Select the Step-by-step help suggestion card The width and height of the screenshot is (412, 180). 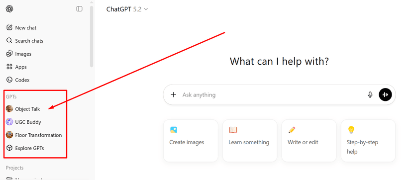point(368,141)
